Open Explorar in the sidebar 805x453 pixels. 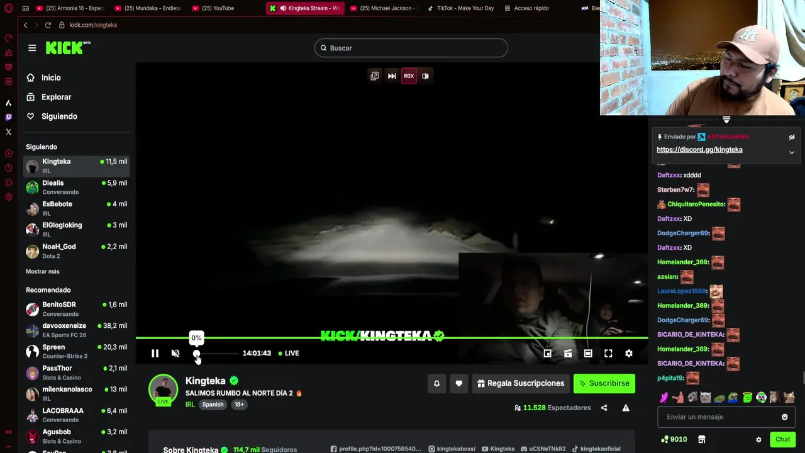tap(56, 98)
